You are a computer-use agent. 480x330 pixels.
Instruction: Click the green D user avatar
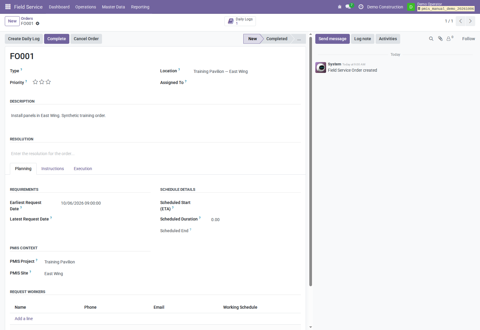(x=411, y=7)
